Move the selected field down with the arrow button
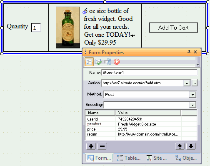 (x=191, y=146)
